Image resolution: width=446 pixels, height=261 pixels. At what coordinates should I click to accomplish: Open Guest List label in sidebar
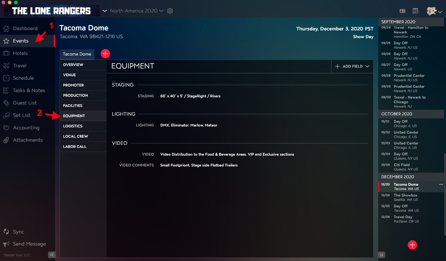[25, 103]
